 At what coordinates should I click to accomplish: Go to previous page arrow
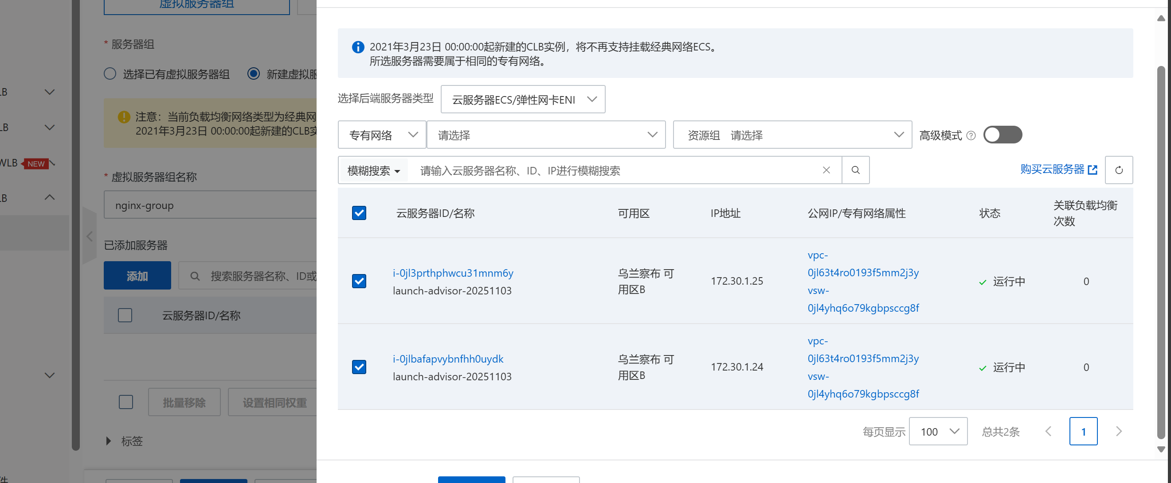tap(1048, 431)
